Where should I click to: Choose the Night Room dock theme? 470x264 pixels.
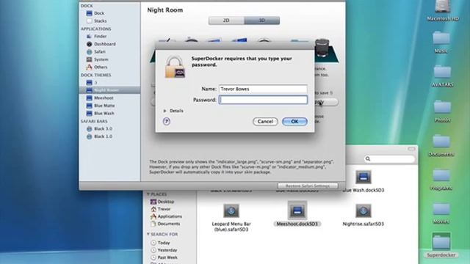(109, 90)
